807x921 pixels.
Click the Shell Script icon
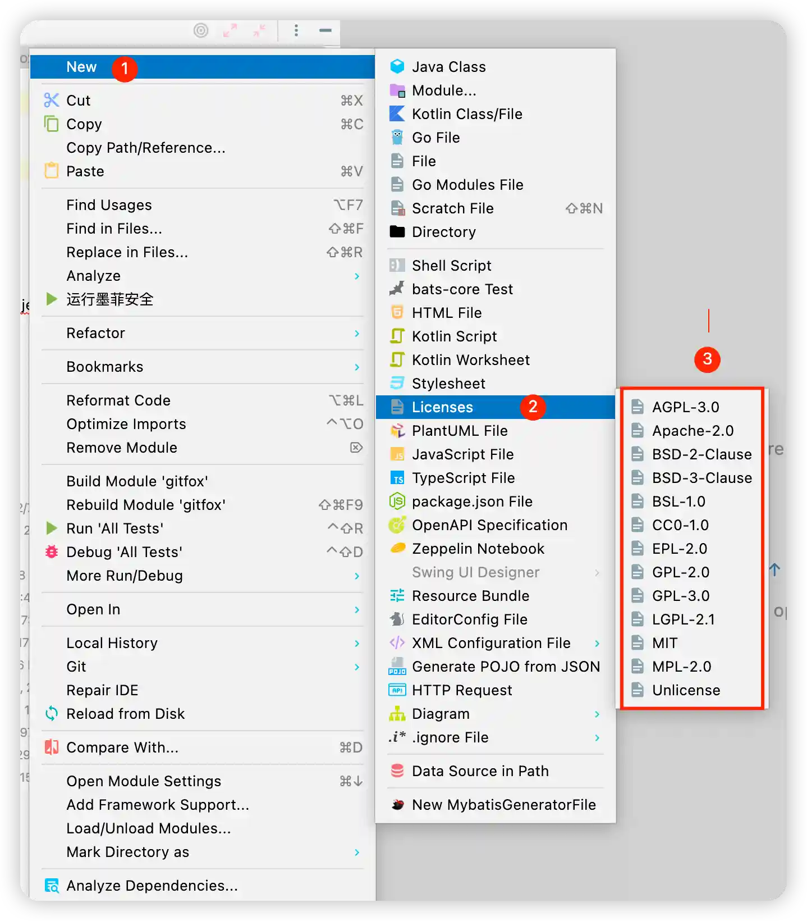tap(397, 266)
